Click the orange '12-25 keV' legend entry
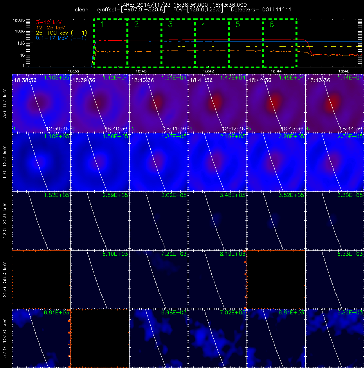 click(x=50, y=28)
